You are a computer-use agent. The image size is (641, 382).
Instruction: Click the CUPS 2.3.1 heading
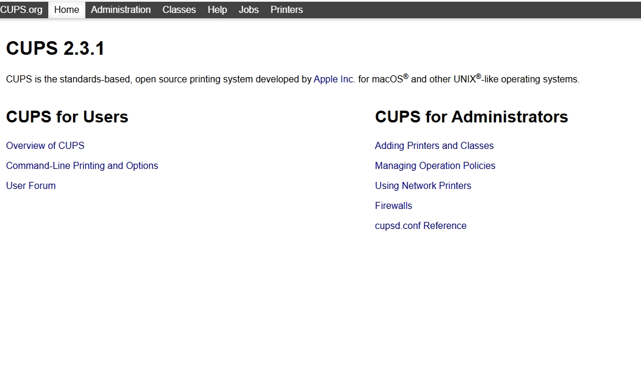(55, 48)
